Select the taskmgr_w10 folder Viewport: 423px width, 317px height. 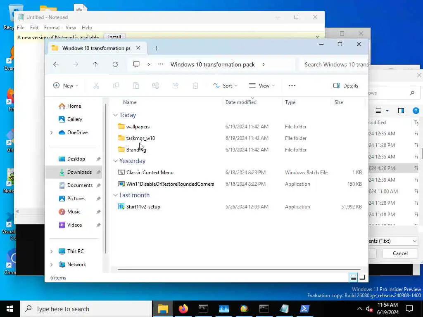tap(140, 138)
